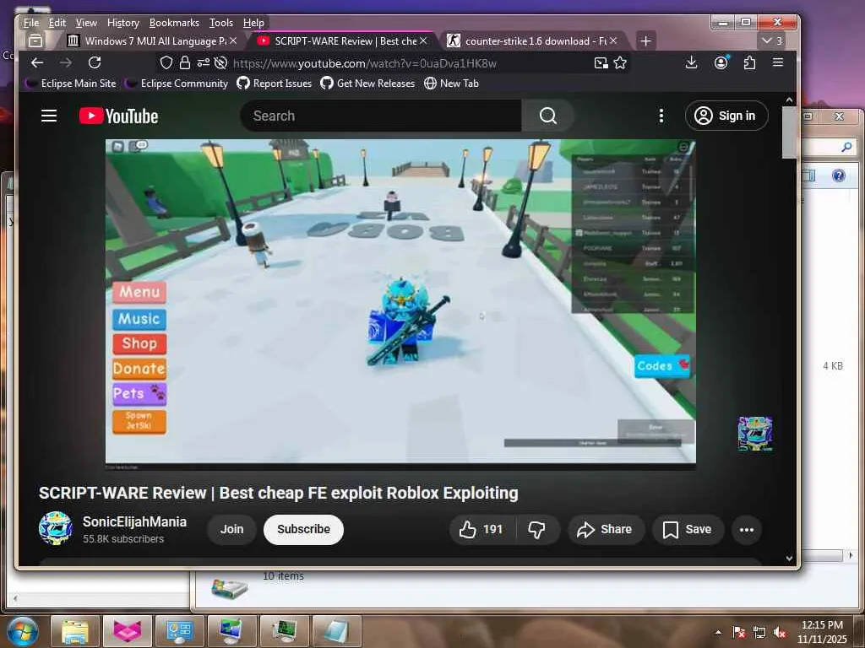The width and height of the screenshot is (865, 648).
Task: Close the counter-strike 1.6 download tab
Action: click(613, 40)
